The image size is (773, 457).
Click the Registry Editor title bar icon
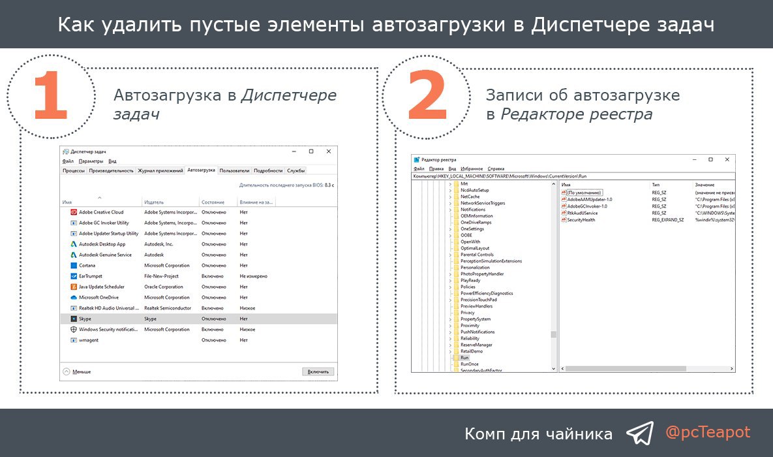point(417,160)
